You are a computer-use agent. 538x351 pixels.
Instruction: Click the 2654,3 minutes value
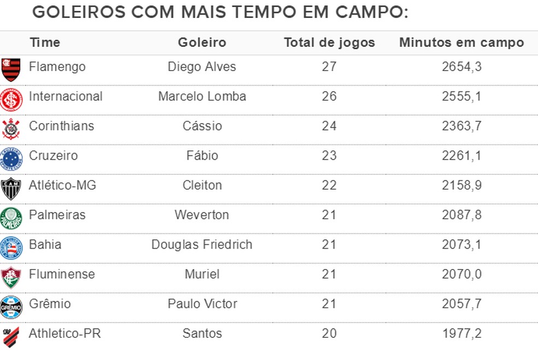(x=462, y=67)
